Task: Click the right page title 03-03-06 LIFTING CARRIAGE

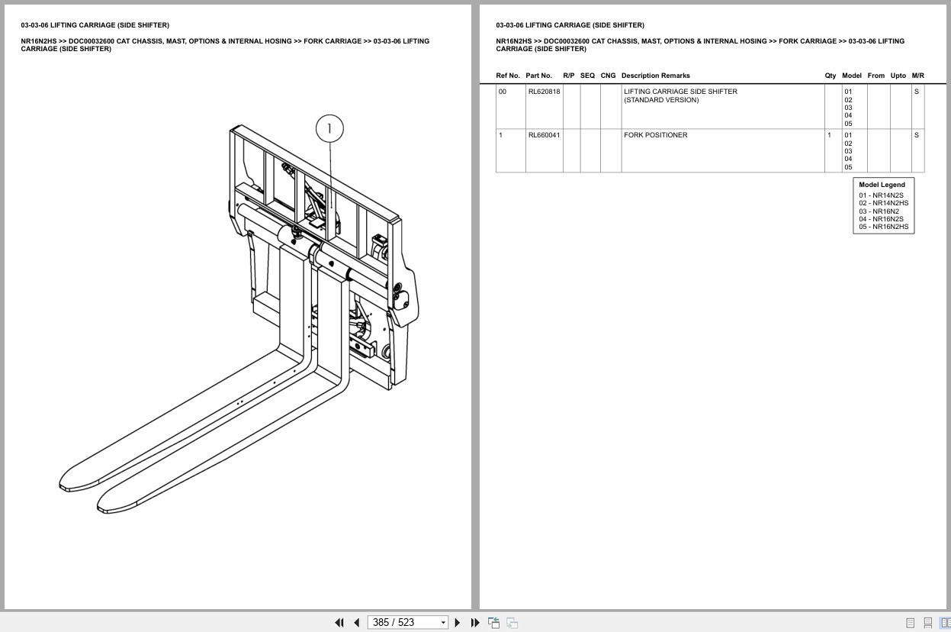Action: [570, 25]
